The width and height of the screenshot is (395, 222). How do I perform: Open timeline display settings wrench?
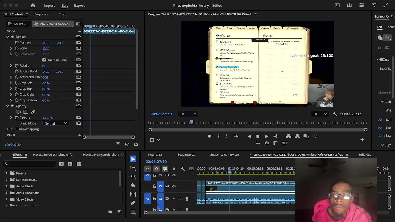coord(183,169)
